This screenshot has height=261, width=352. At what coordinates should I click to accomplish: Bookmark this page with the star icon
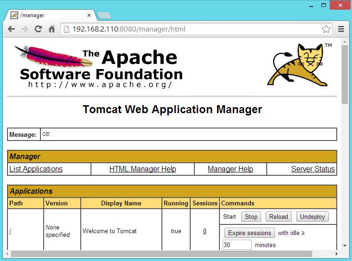[x=326, y=29]
